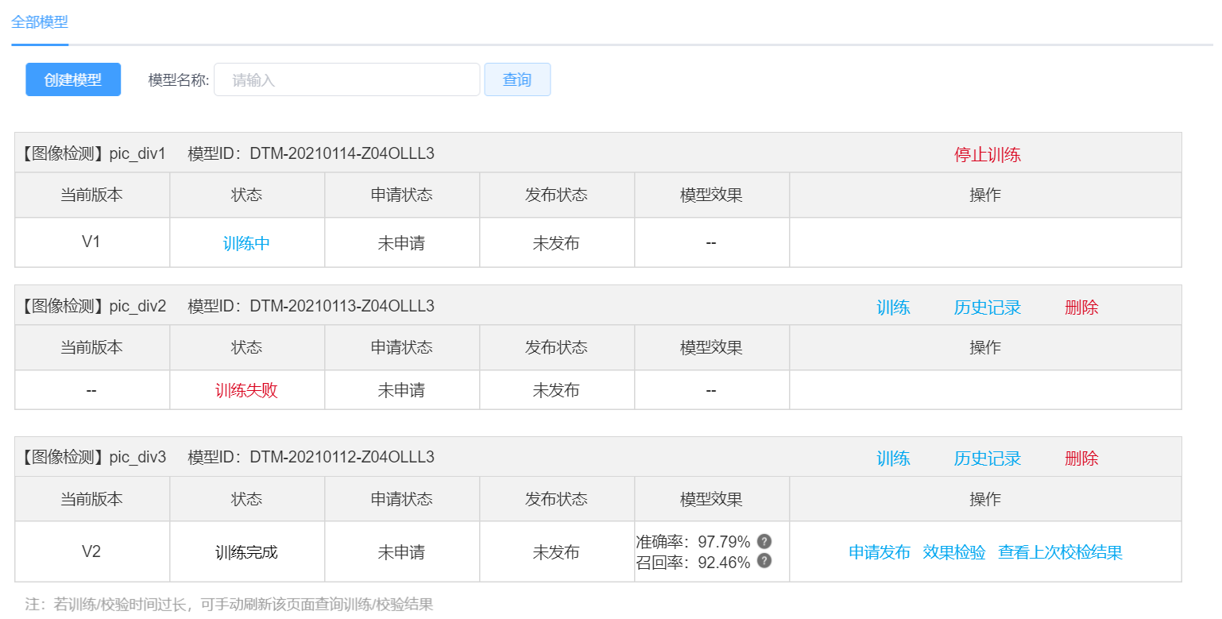Click 未发布 cell in pic_div2 row

click(x=557, y=390)
